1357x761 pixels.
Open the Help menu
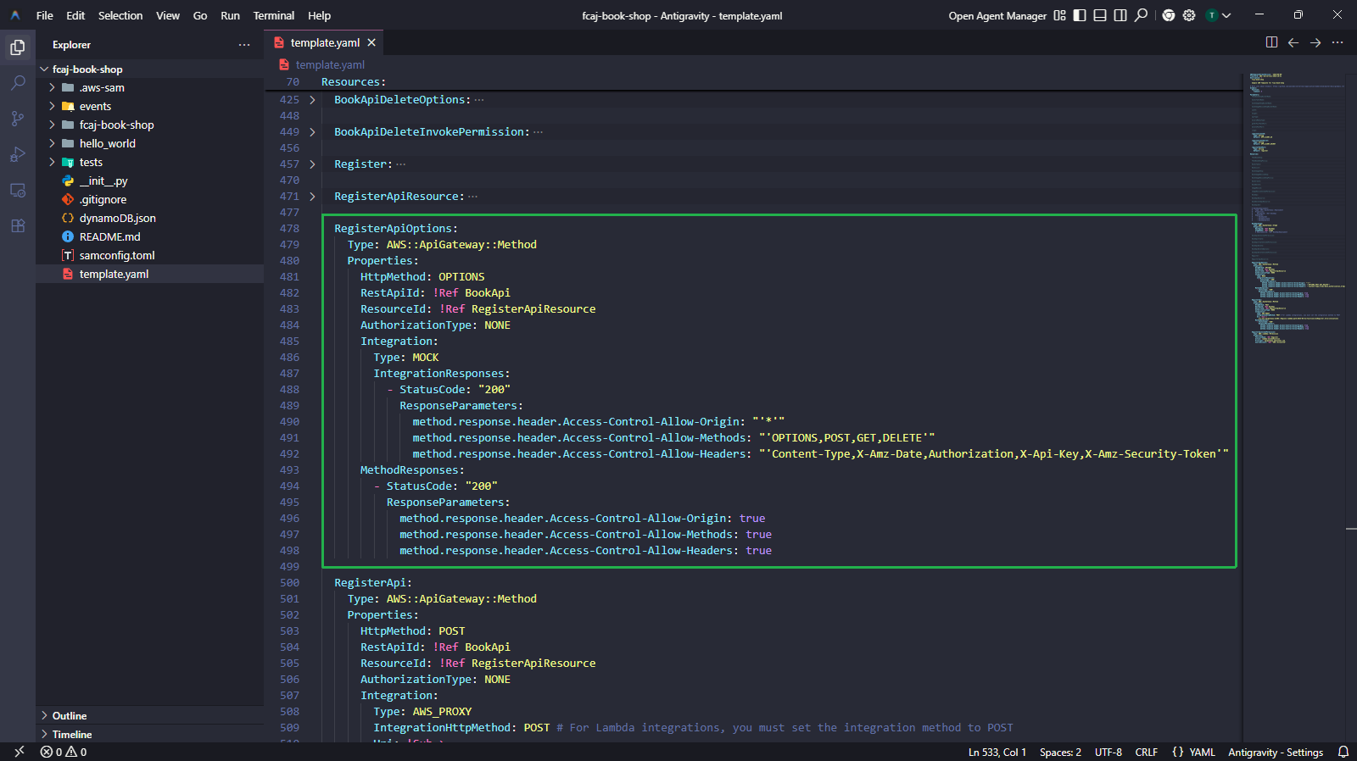[x=319, y=15]
